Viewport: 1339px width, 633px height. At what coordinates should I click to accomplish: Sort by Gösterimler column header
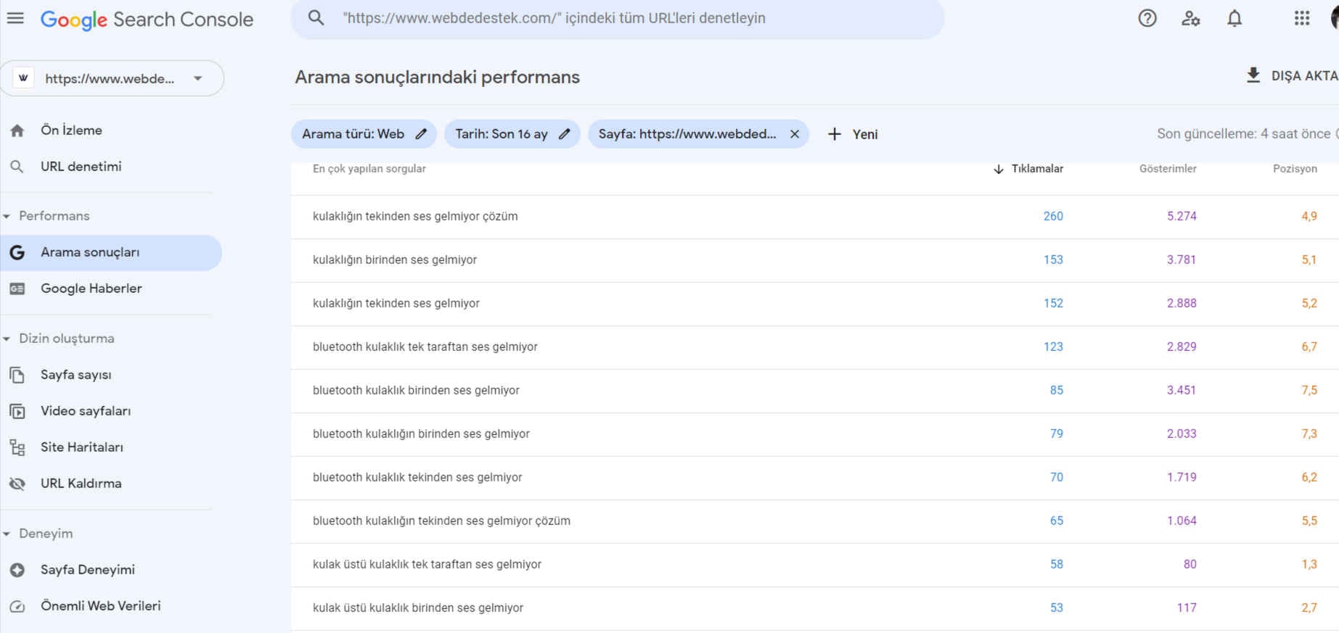[x=1168, y=169]
